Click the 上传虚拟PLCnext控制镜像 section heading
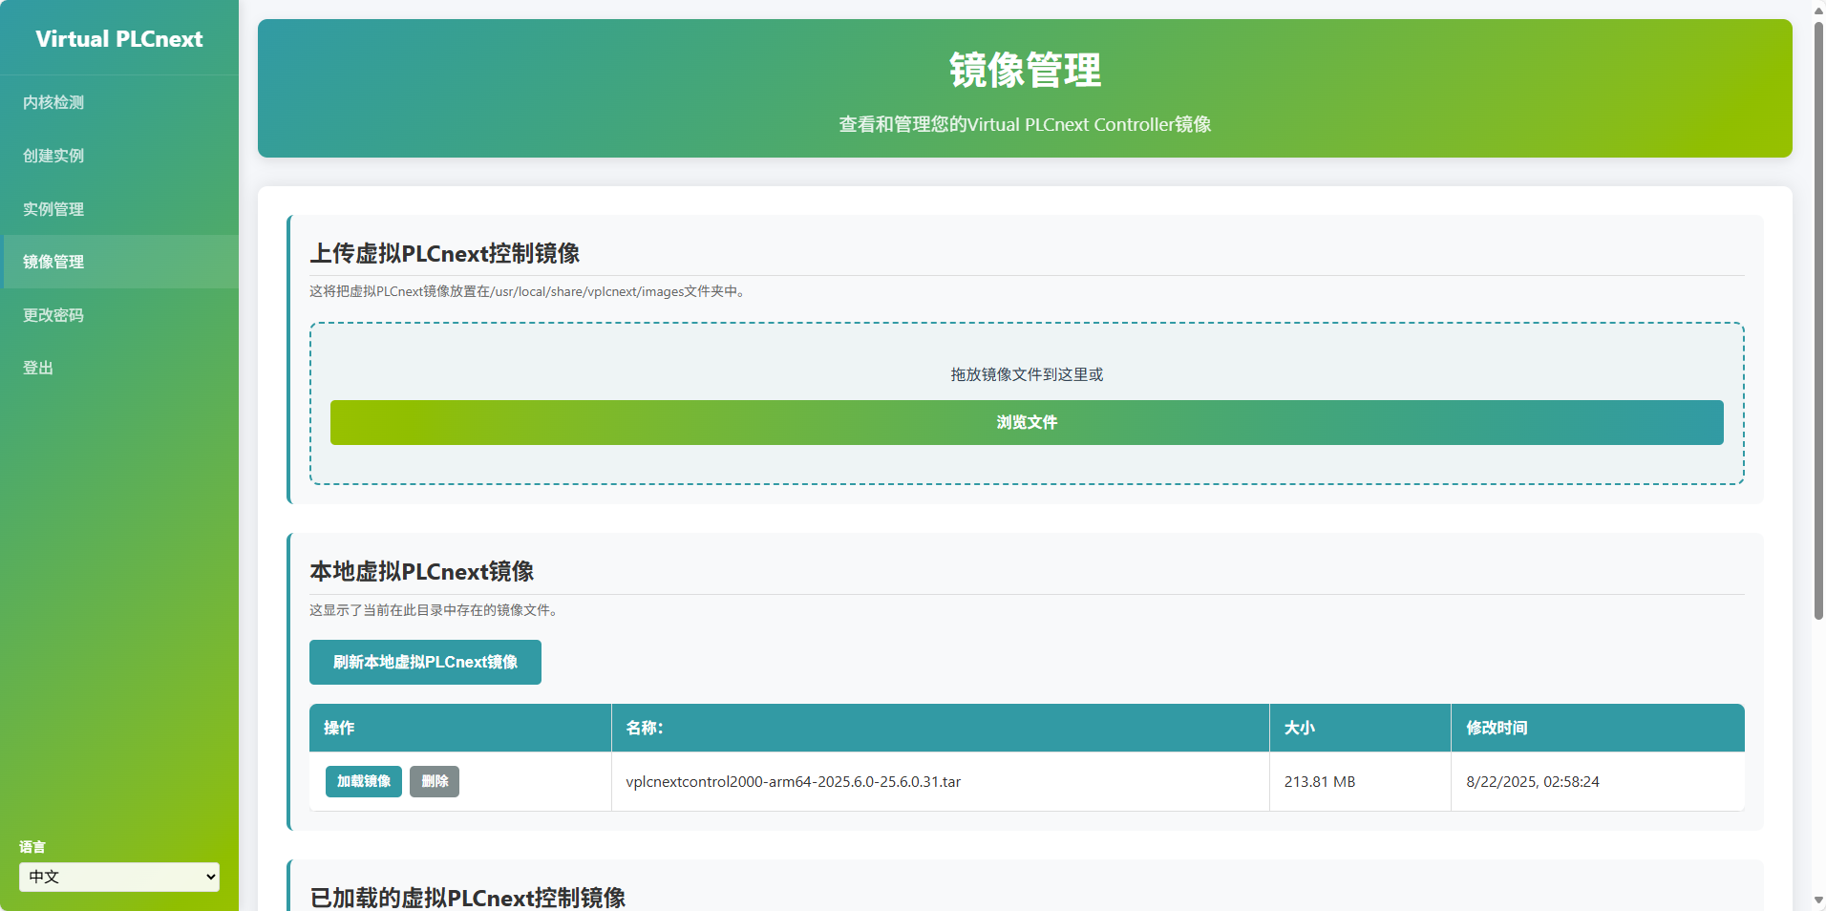Image resolution: width=1826 pixels, height=911 pixels. 445,253
